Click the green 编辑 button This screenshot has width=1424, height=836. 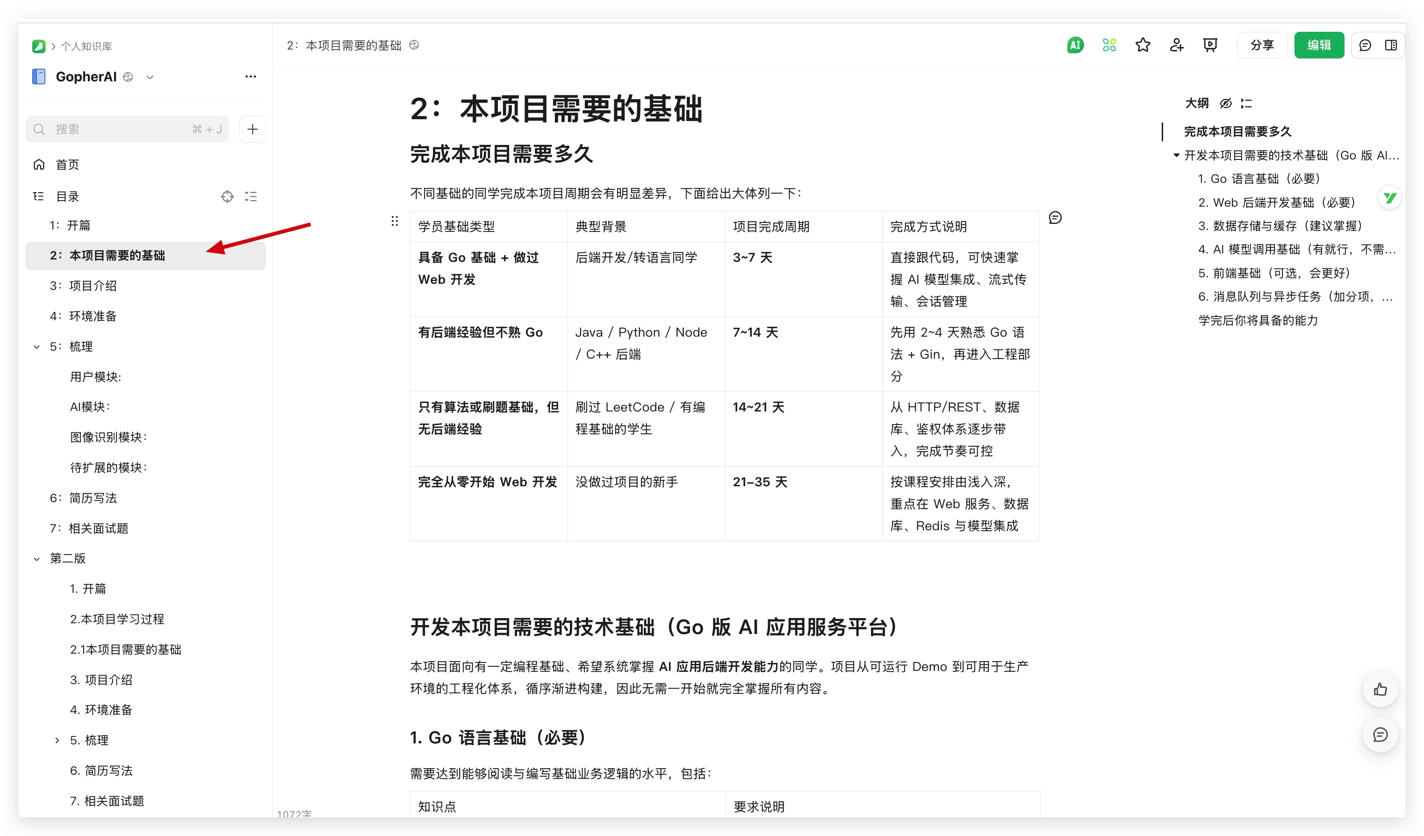click(x=1318, y=45)
